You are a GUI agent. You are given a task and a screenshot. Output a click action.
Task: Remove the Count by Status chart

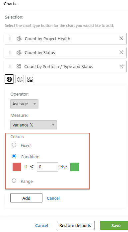pos(121,52)
